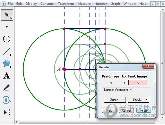This screenshot has height=125, width=165.
Task: Open the Polygon tool flyout triangle
Action: 11,67
